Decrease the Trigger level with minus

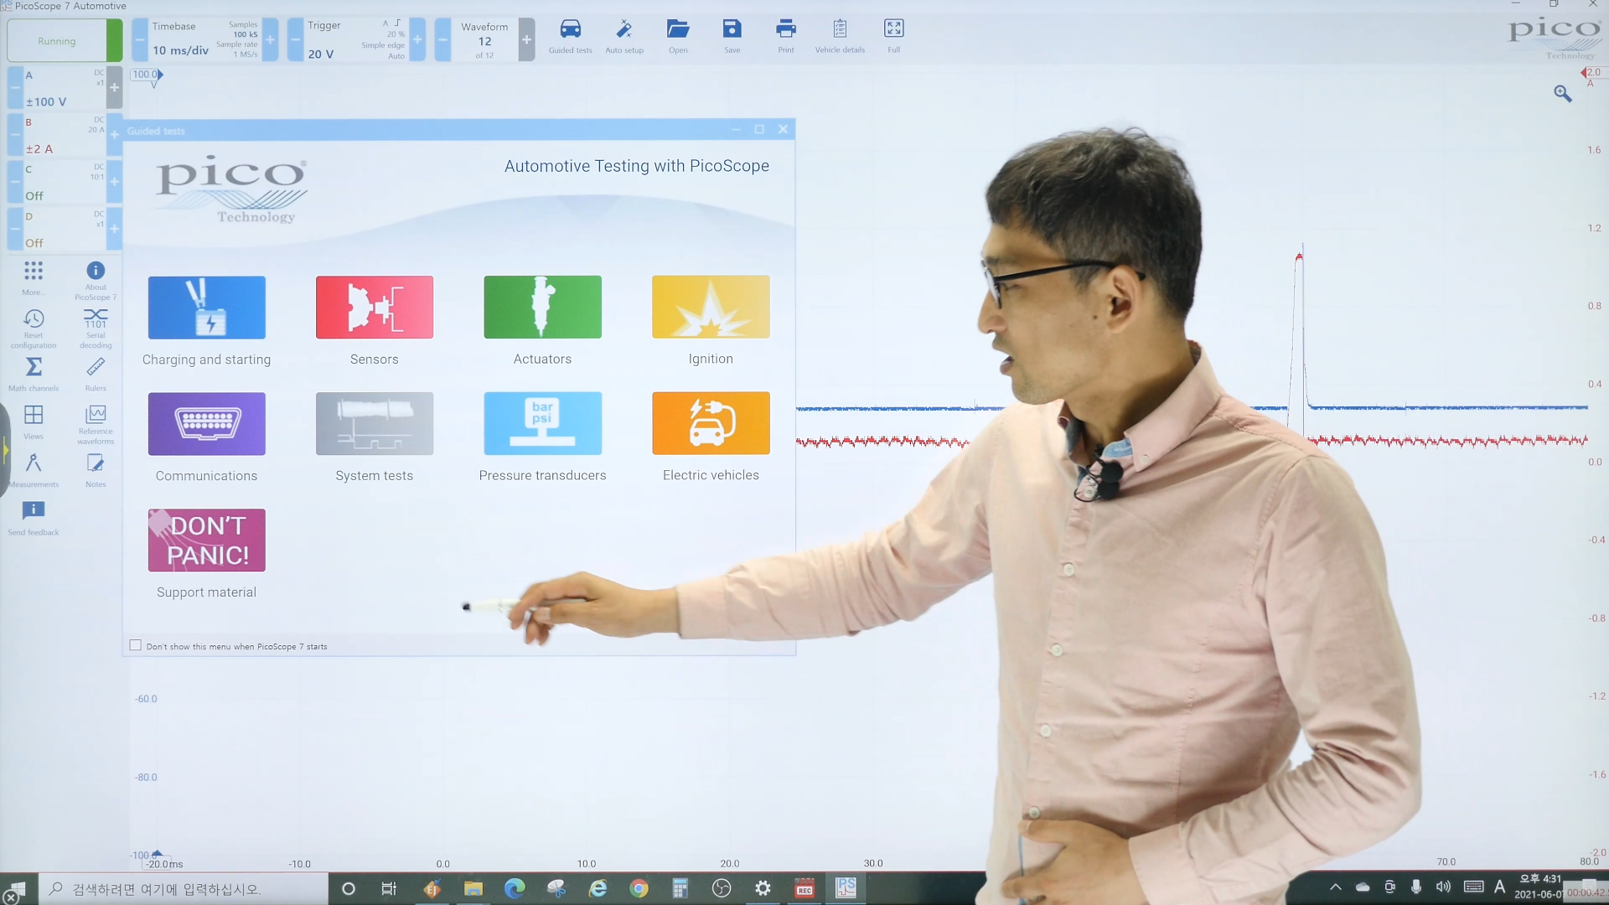click(x=295, y=40)
